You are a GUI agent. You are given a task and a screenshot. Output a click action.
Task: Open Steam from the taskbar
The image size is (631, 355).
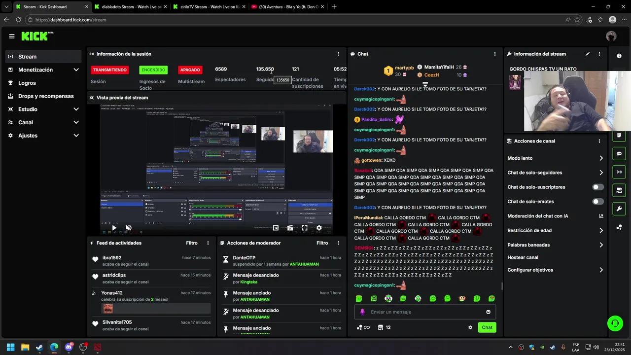pyautogui.click(x=39, y=347)
